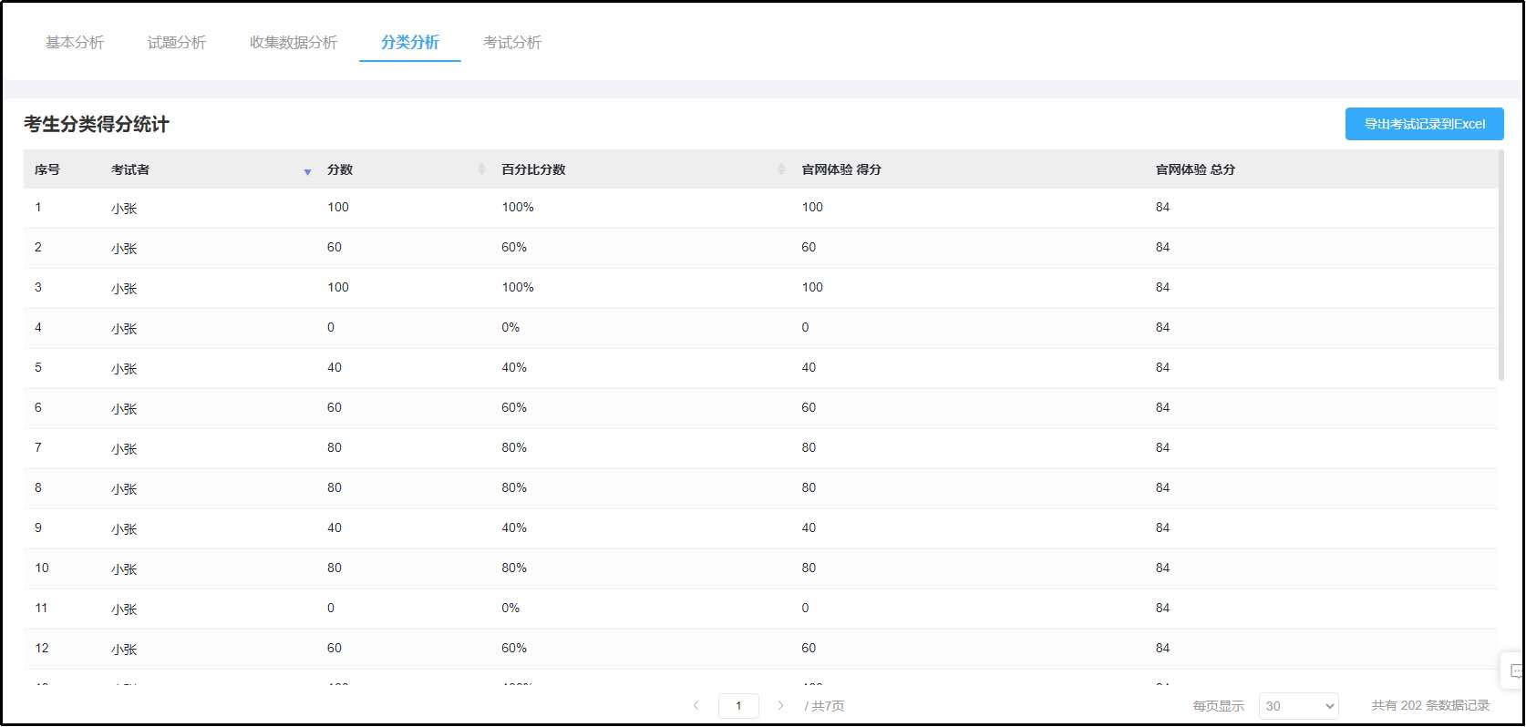Click the 官网体验 总分 column header

(x=1195, y=169)
